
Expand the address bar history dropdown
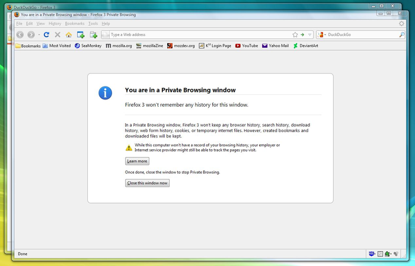coord(309,34)
